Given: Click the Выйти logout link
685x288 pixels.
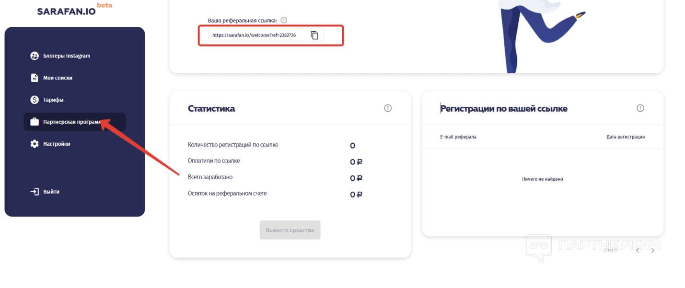Looking at the screenshot, I should point(51,192).
